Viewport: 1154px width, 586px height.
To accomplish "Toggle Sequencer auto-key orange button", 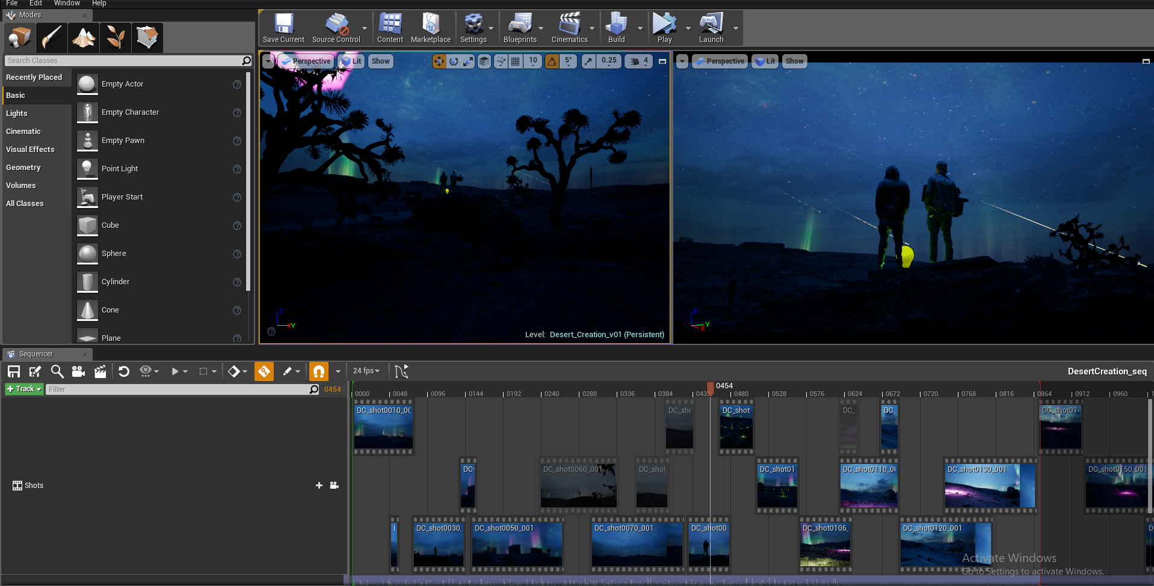I will 264,371.
